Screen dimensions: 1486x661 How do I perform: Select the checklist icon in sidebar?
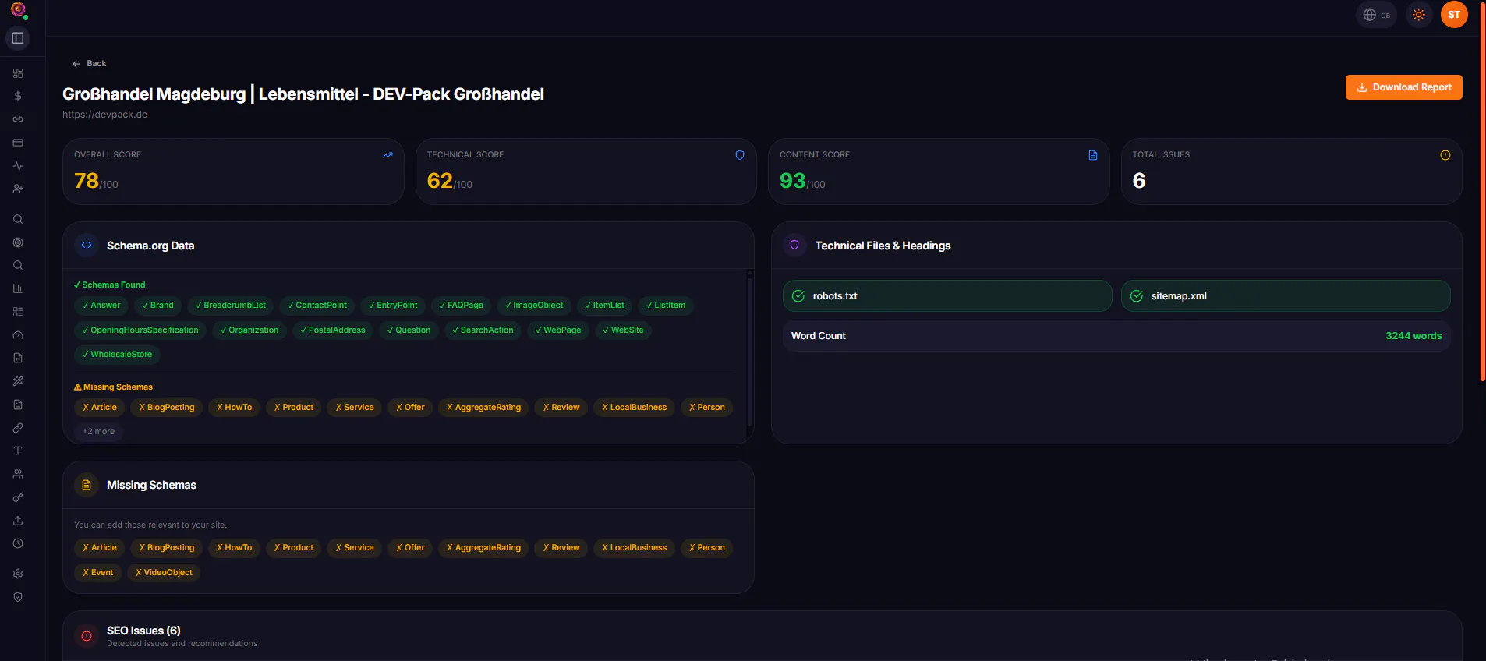pos(18,312)
